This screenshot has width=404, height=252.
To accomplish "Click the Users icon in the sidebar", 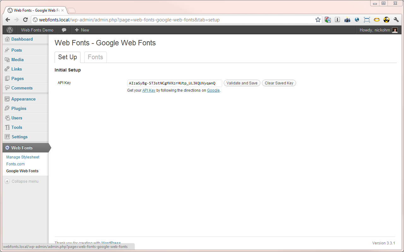I will (7, 118).
